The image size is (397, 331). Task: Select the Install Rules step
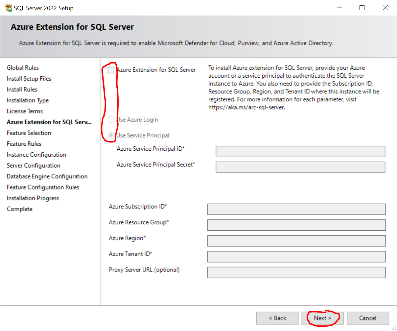coord(22,89)
